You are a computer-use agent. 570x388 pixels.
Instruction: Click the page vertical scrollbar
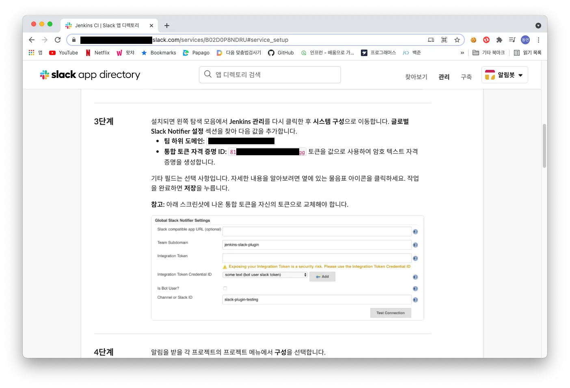[544, 146]
